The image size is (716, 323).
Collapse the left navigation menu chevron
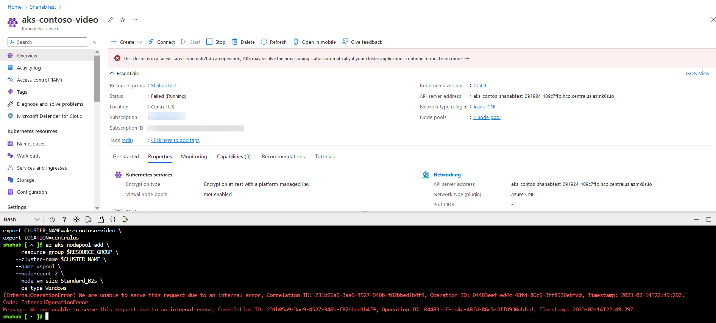click(x=94, y=42)
